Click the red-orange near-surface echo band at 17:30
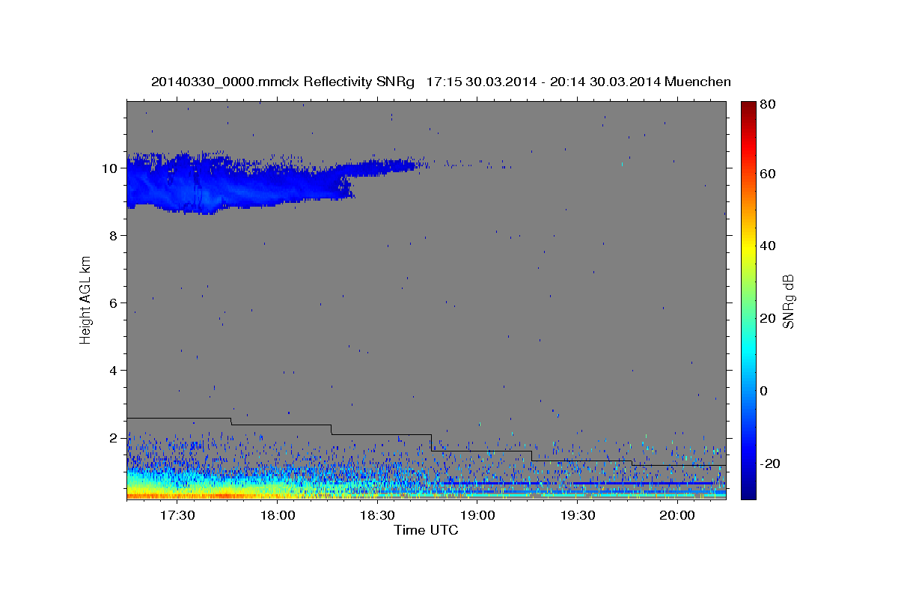898x599 pixels. point(177,496)
